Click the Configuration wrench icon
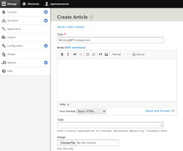The width and height of the screenshot is (183, 151). pos(4,46)
